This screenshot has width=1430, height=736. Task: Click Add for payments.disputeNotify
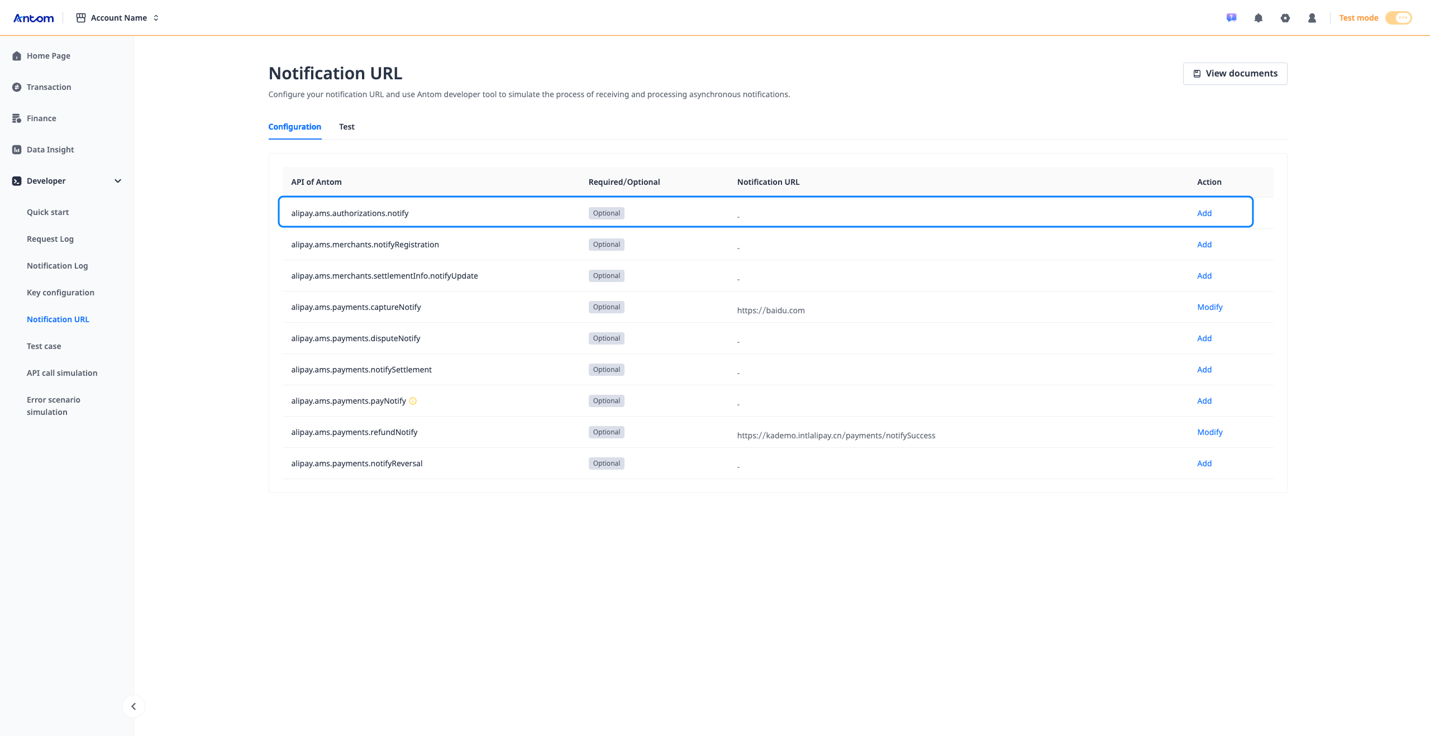1204,338
